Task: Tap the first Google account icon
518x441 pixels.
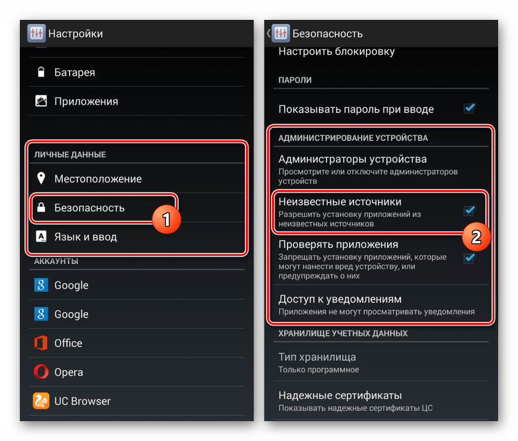Action: click(x=41, y=285)
